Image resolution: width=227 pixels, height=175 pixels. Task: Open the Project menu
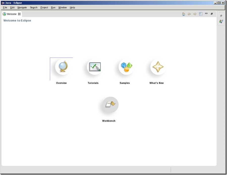coord(44,8)
